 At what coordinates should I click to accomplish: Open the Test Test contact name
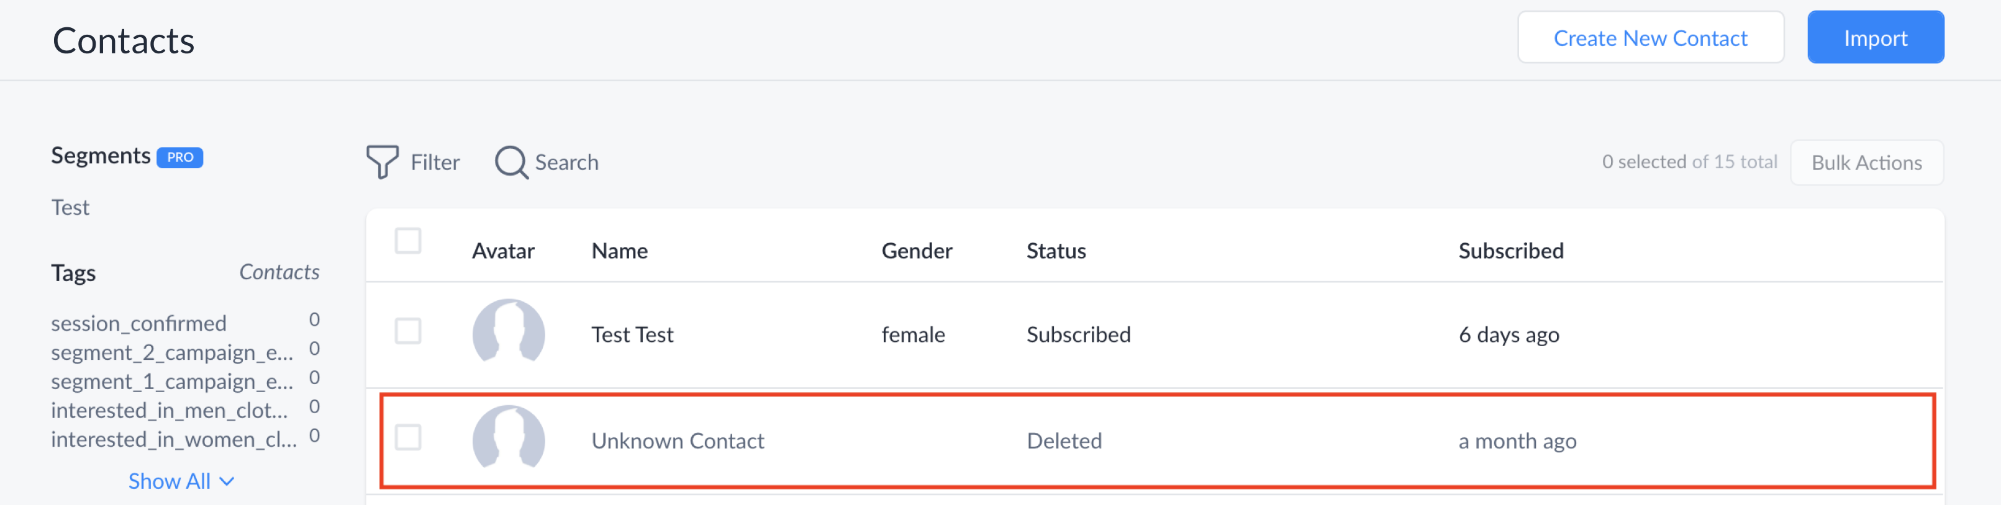[x=632, y=334]
